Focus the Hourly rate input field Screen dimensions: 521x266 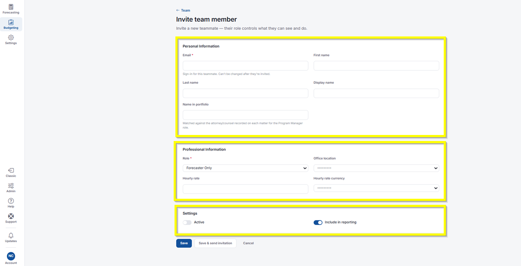click(245, 189)
